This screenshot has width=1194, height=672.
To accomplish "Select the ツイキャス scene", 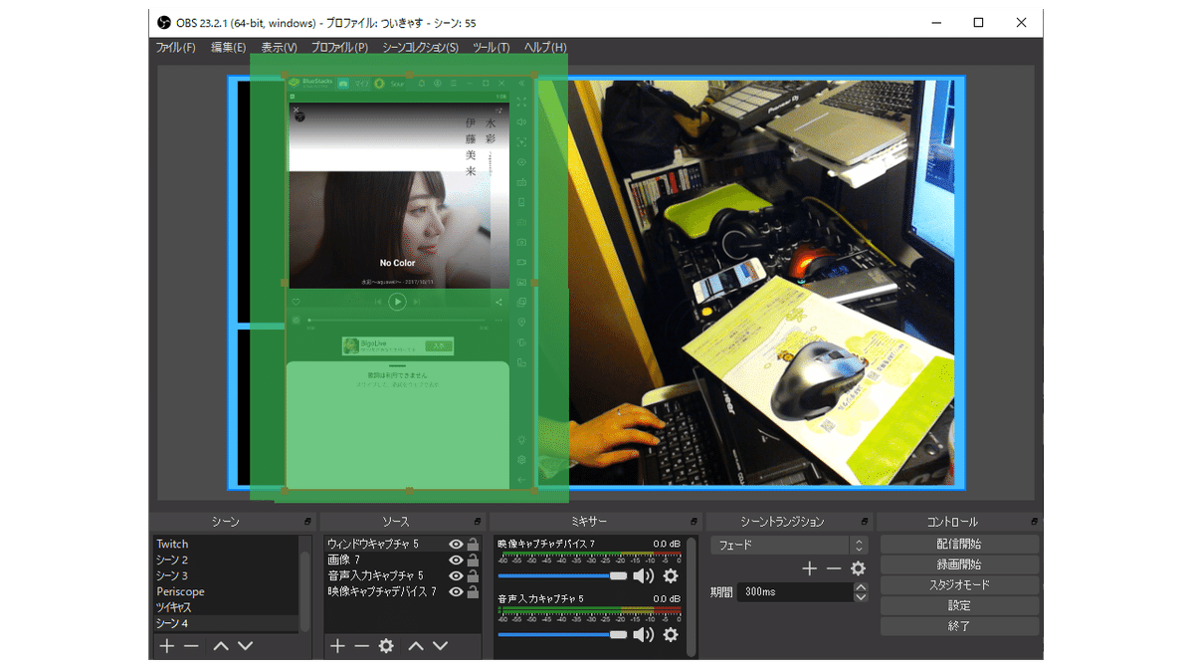I will tap(226, 607).
